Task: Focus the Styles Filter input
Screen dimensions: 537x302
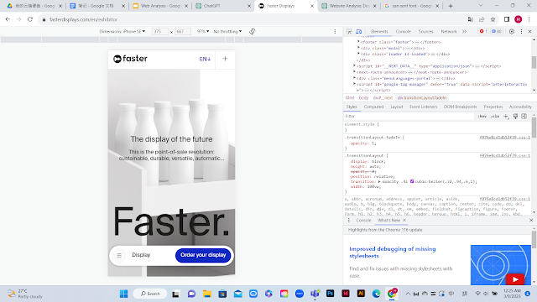Action: (x=409, y=117)
